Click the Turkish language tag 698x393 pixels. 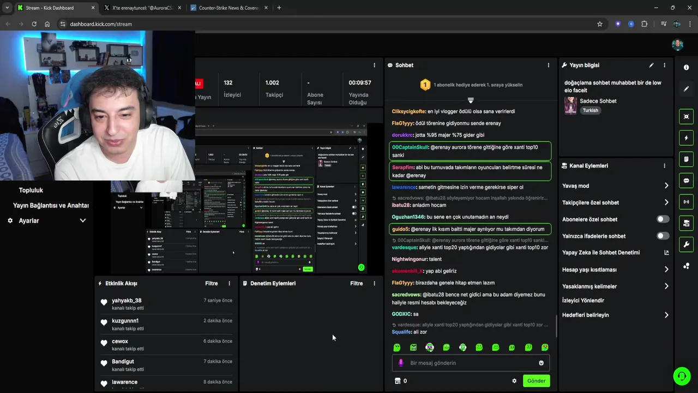(x=591, y=110)
